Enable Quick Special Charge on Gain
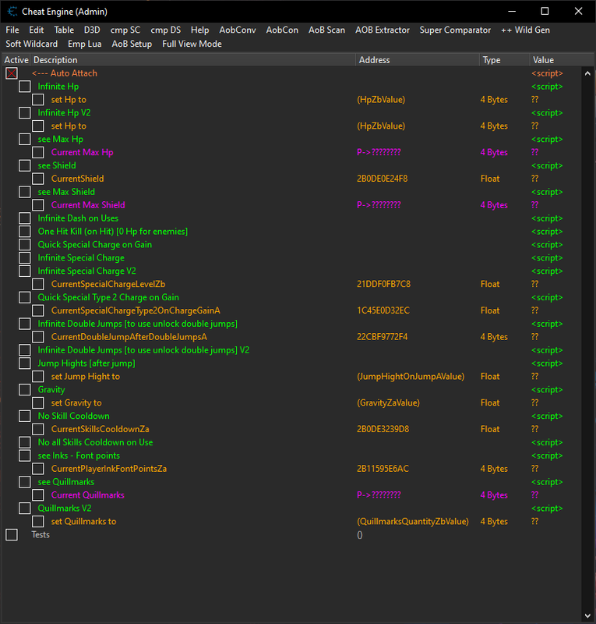This screenshot has width=596, height=624. coord(25,244)
